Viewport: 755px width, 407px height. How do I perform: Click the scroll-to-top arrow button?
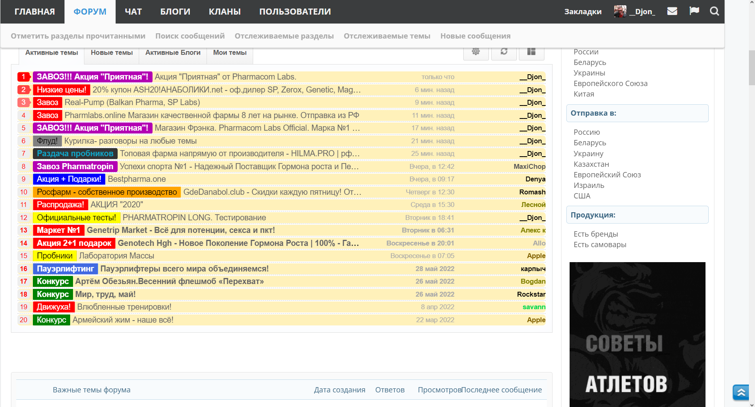click(x=741, y=392)
